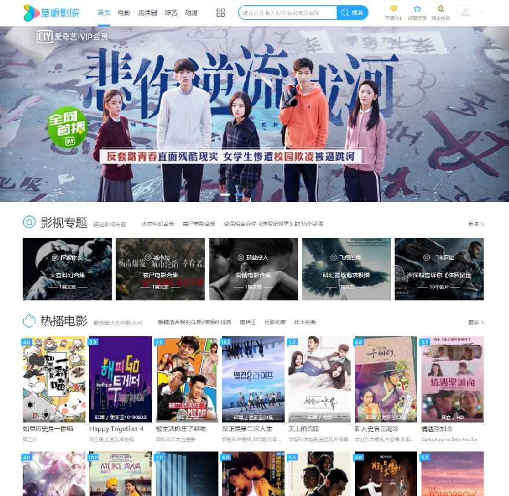
Task: Click the 如果历史是一群喵 title text
Action: click(48, 429)
